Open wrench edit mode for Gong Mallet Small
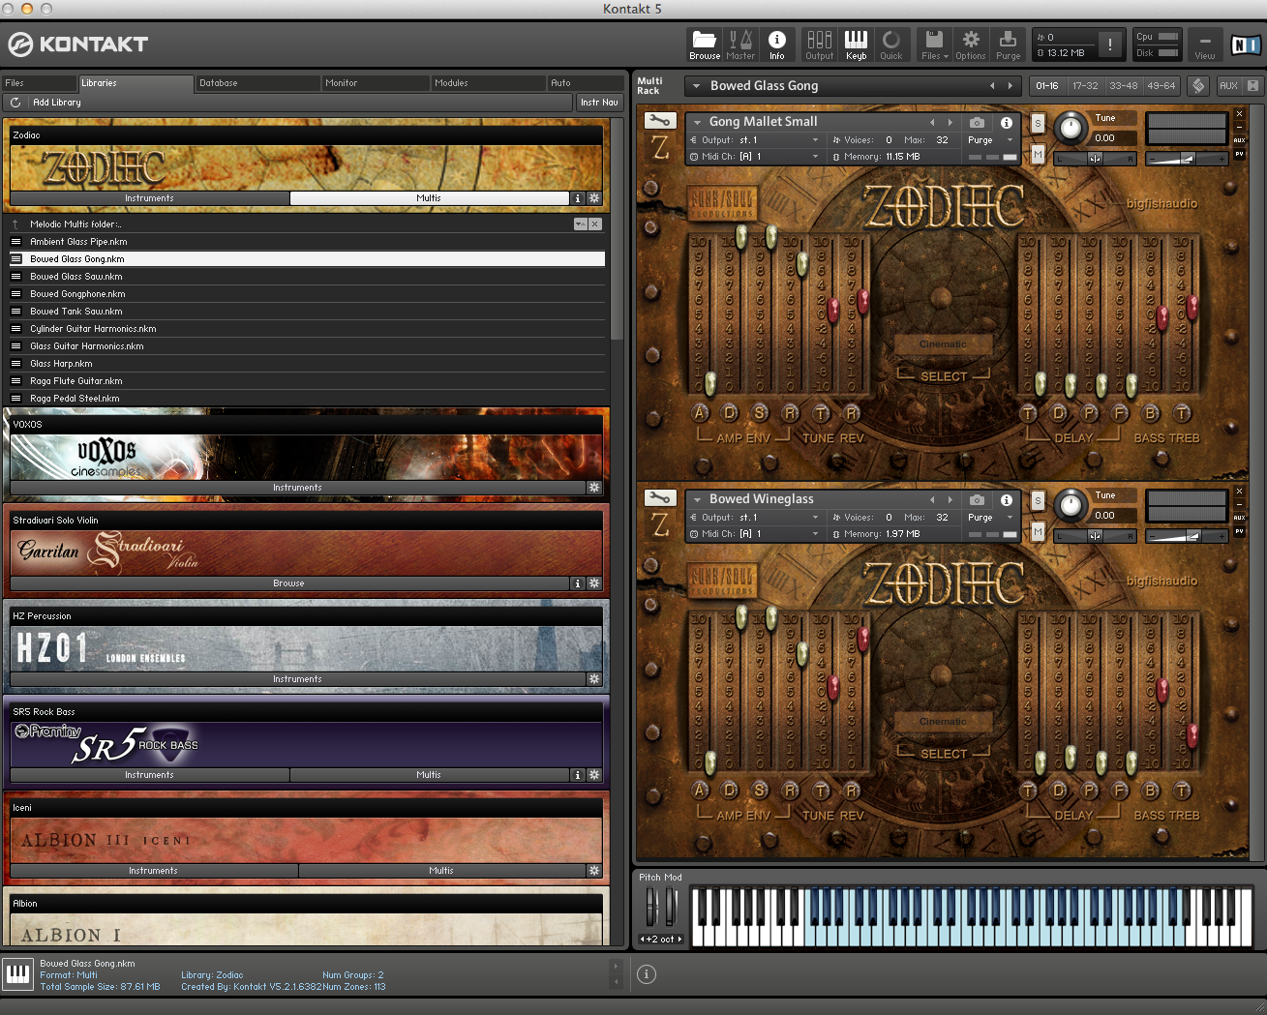The height and width of the screenshot is (1015, 1267). tap(659, 122)
